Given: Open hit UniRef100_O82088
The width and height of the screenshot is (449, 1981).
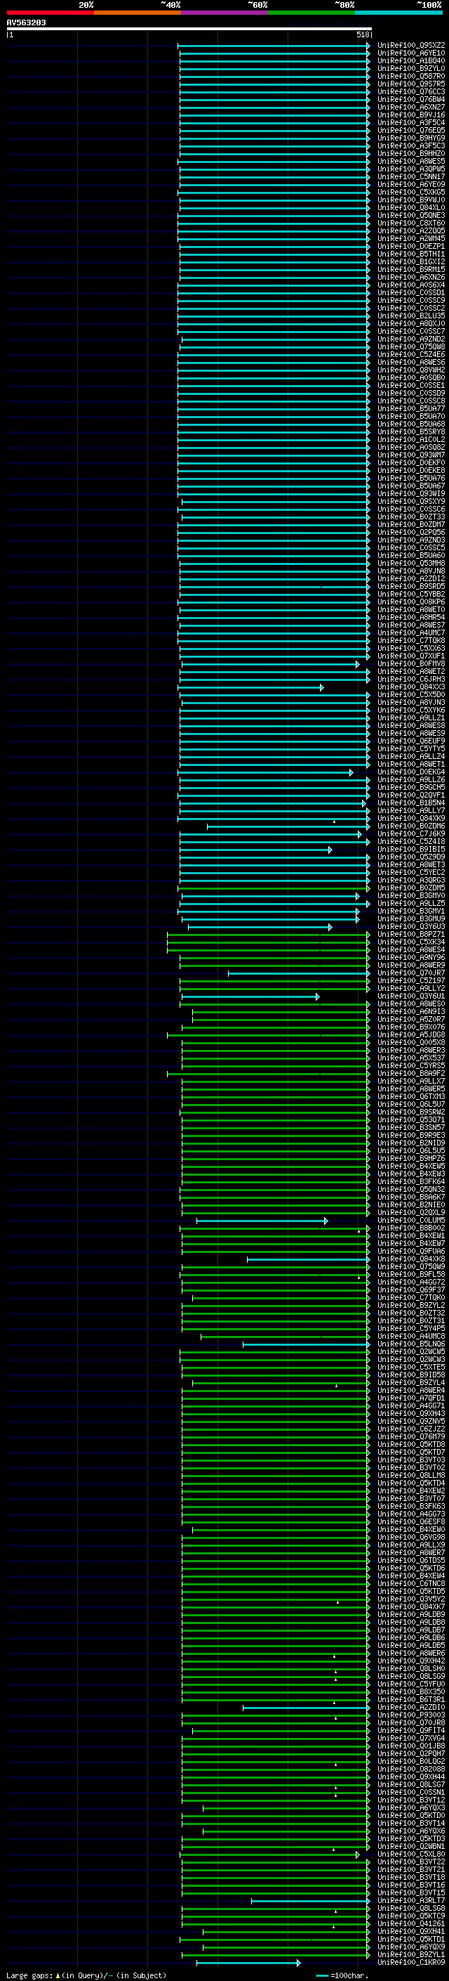Looking at the screenshot, I should click(411, 1769).
